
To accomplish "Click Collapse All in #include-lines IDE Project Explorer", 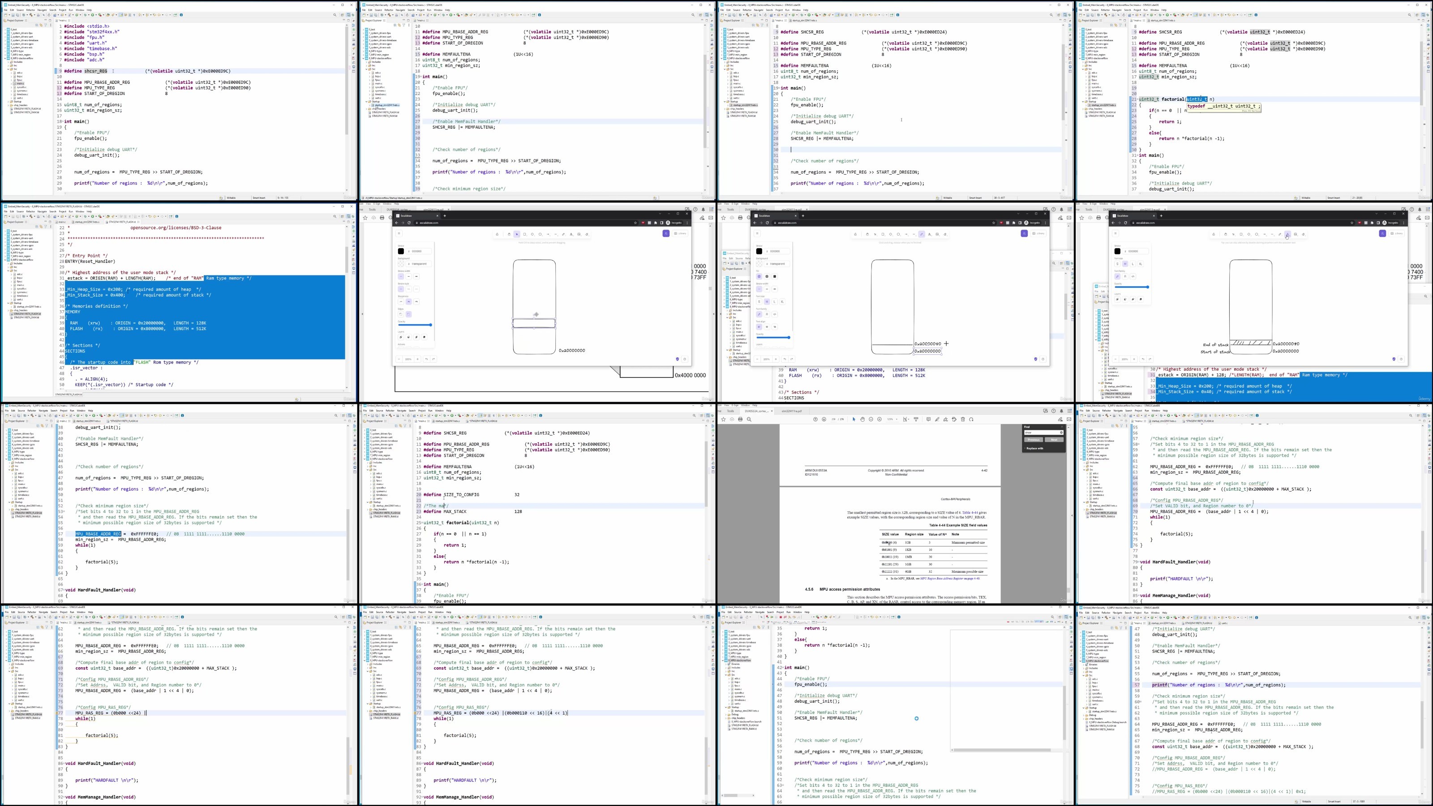I will point(37,25).
